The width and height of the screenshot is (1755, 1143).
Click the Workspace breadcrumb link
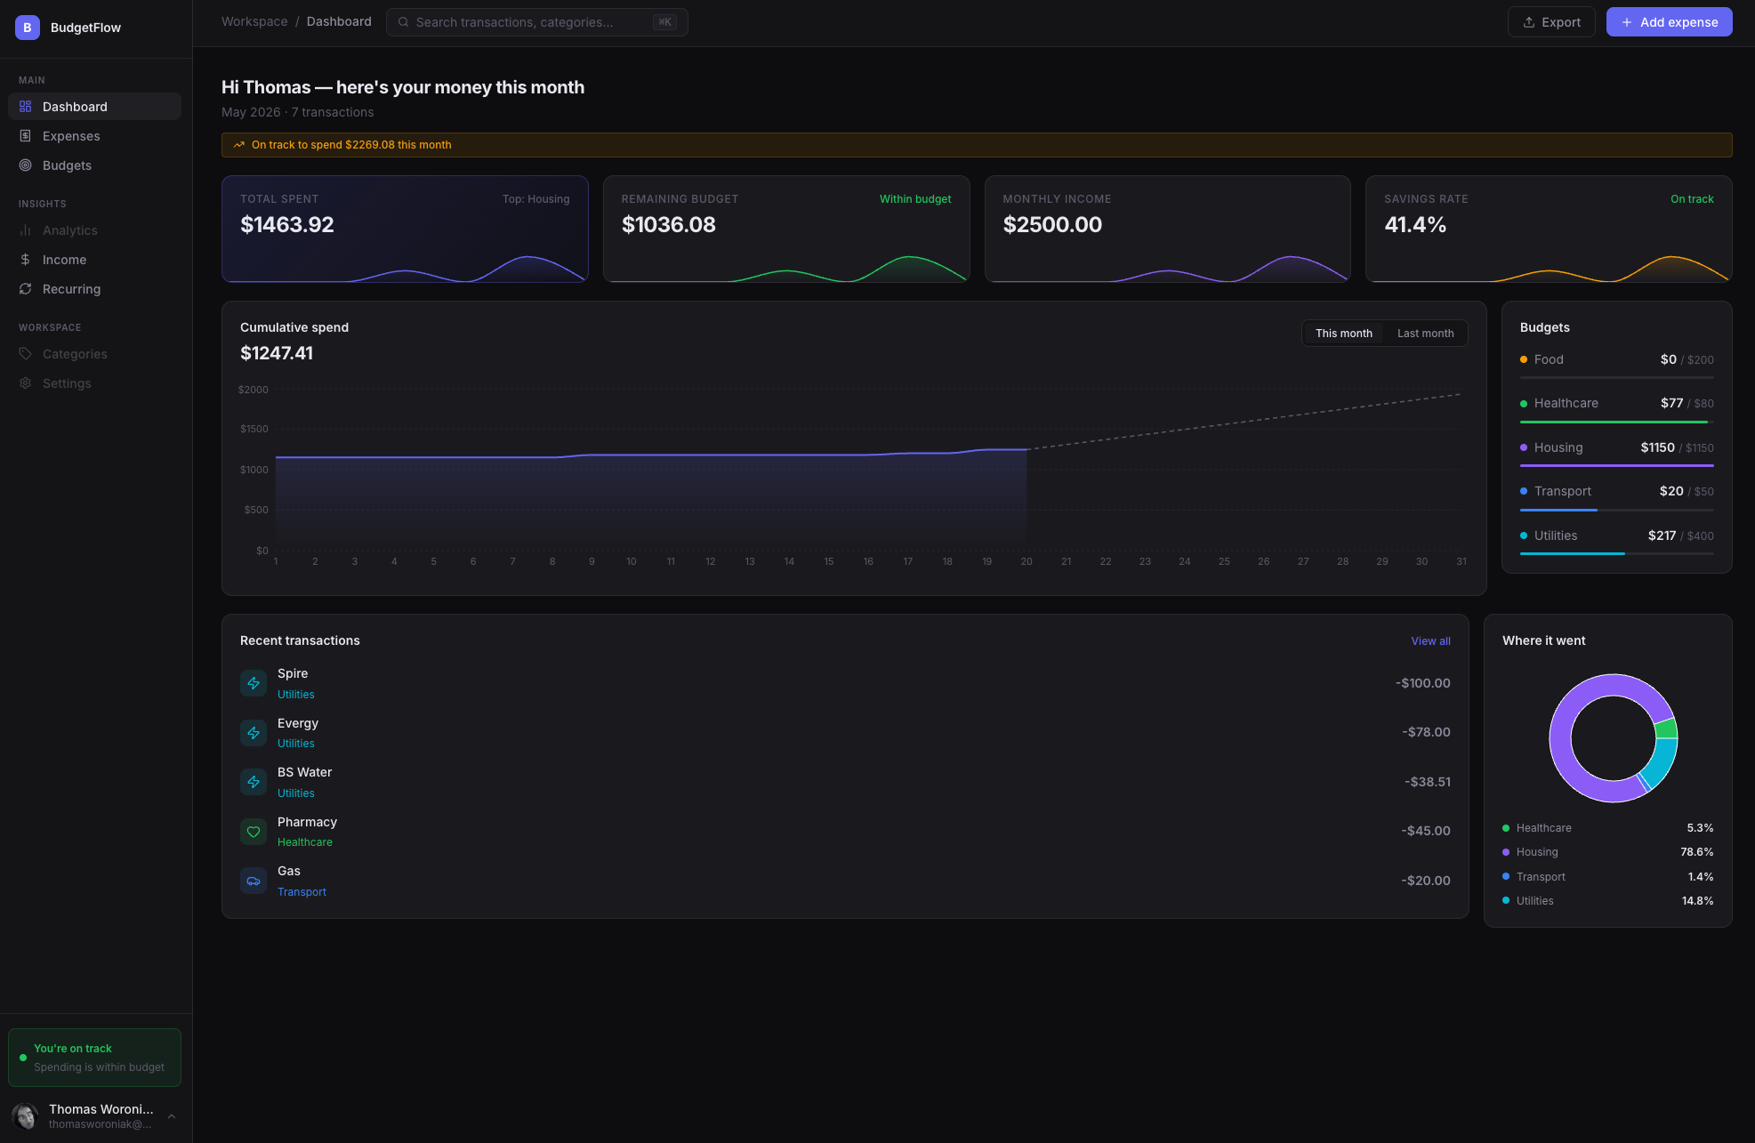(x=254, y=21)
